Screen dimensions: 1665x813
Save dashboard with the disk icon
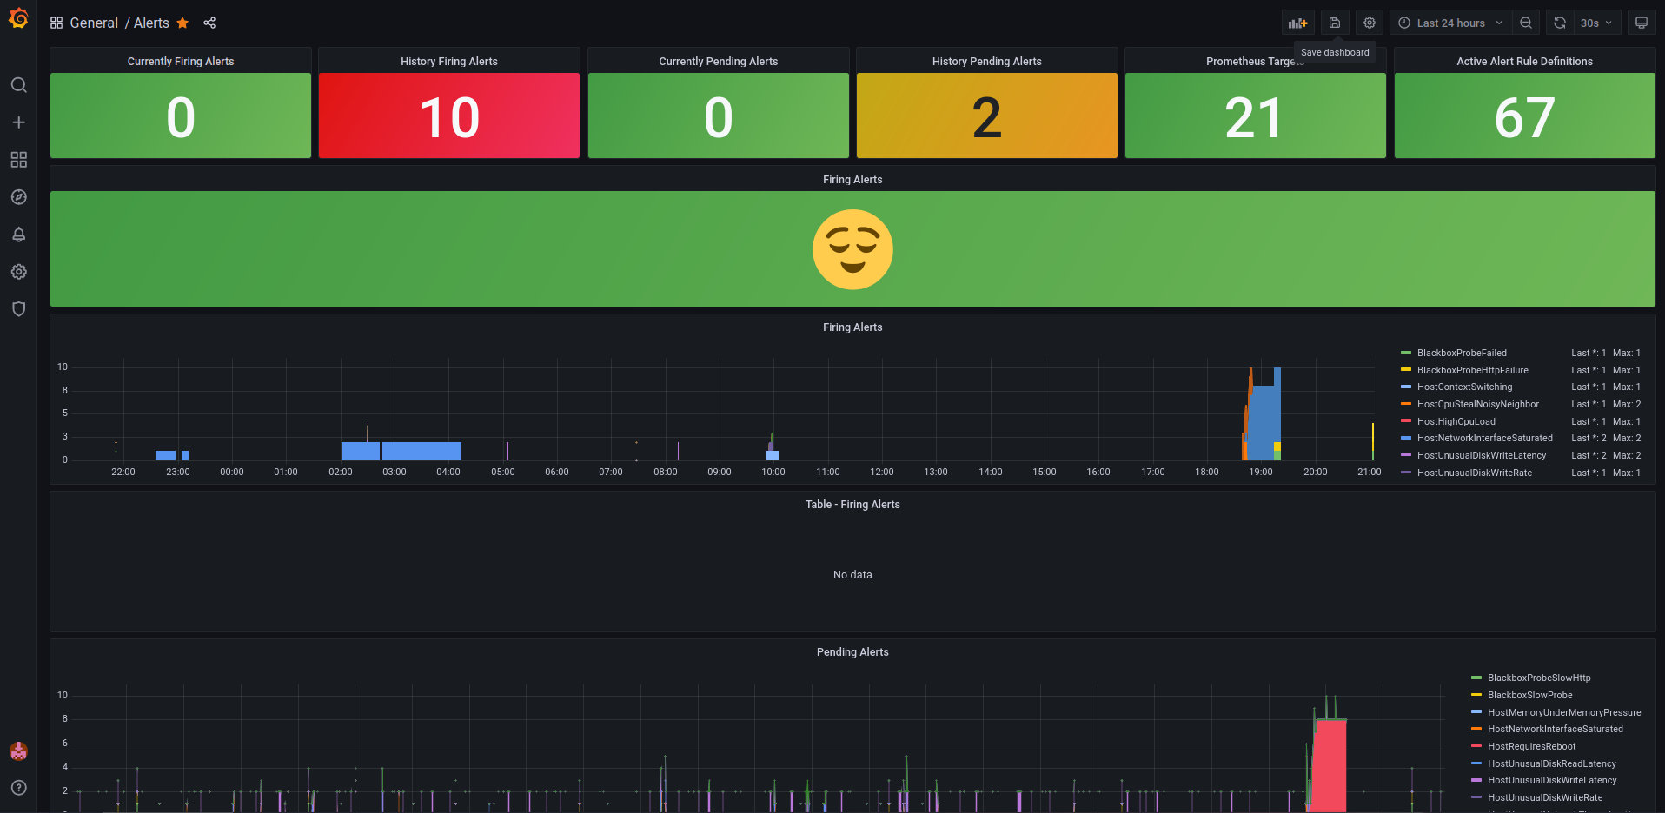[1335, 23]
